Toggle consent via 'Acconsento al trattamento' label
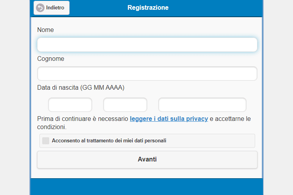Screen dimensions: 293x195 click(x=109, y=141)
